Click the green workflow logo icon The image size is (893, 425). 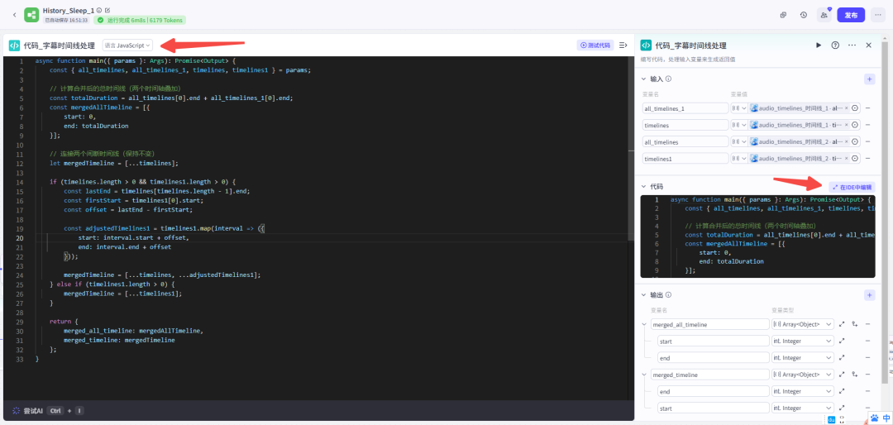31,15
